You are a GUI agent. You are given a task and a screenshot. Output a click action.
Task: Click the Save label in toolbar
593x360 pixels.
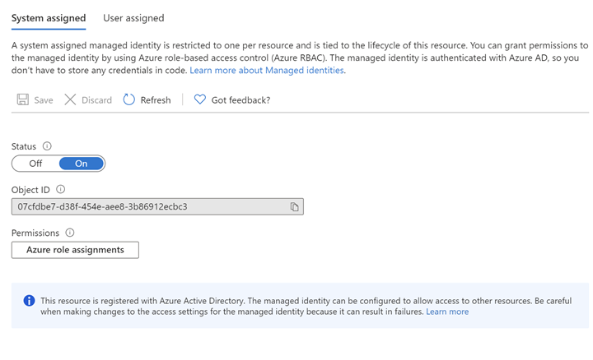point(43,100)
